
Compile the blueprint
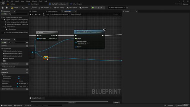pyautogui.click(x=15, y=7)
